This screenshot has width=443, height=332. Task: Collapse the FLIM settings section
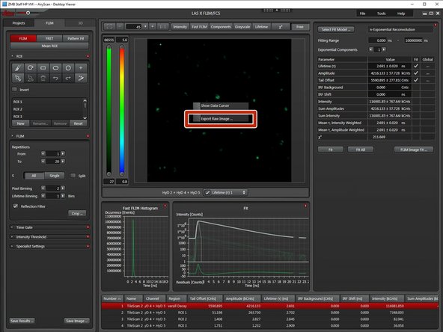[x=13, y=136]
